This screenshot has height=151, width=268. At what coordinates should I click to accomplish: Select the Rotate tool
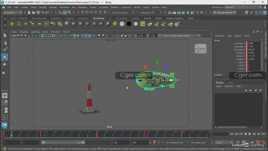point(5,64)
